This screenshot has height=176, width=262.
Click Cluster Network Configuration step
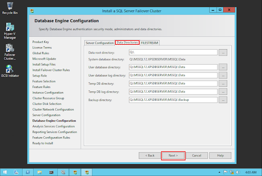(x=53, y=110)
